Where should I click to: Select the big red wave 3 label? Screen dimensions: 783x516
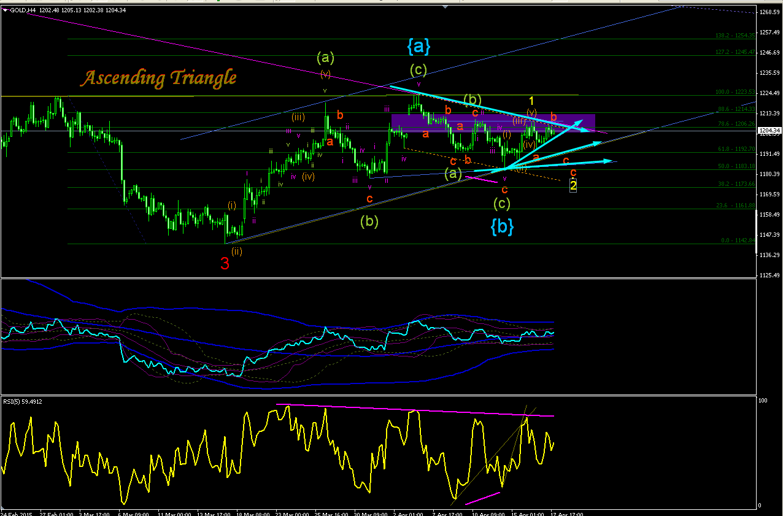point(225,264)
